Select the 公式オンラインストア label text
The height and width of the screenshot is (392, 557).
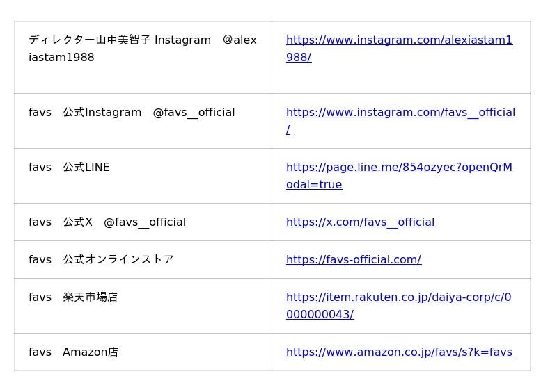click(x=118, y=260)
